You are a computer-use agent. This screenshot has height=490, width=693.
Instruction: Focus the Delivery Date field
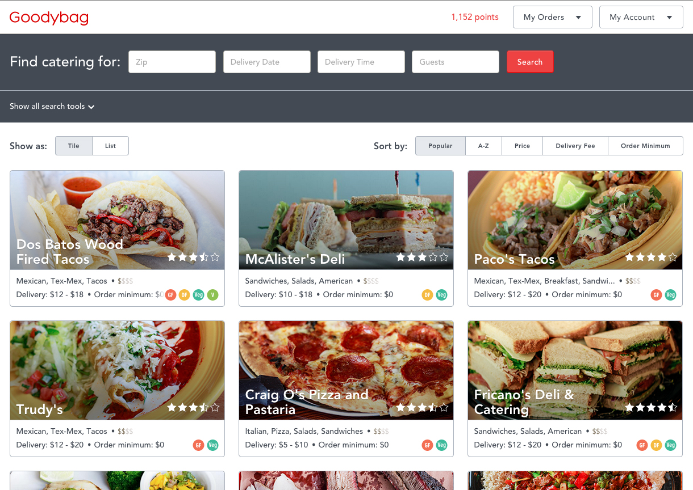click(267, 62)
